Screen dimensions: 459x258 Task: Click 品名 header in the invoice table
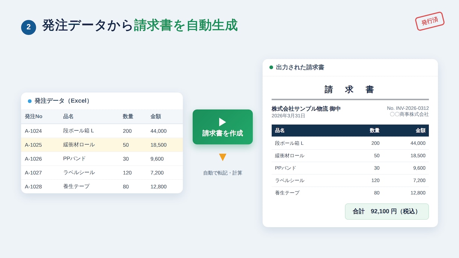tap(280, 131)
